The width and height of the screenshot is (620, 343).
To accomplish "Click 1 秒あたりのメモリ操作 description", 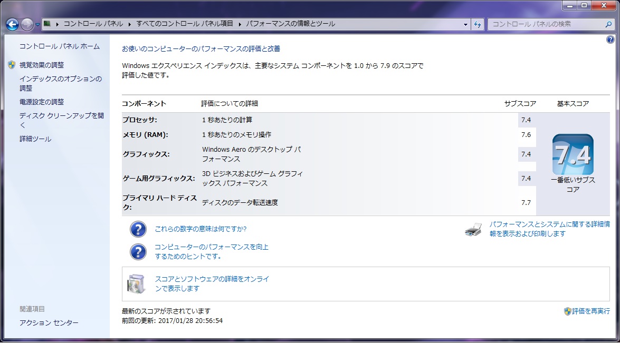I will pos(236,134).
